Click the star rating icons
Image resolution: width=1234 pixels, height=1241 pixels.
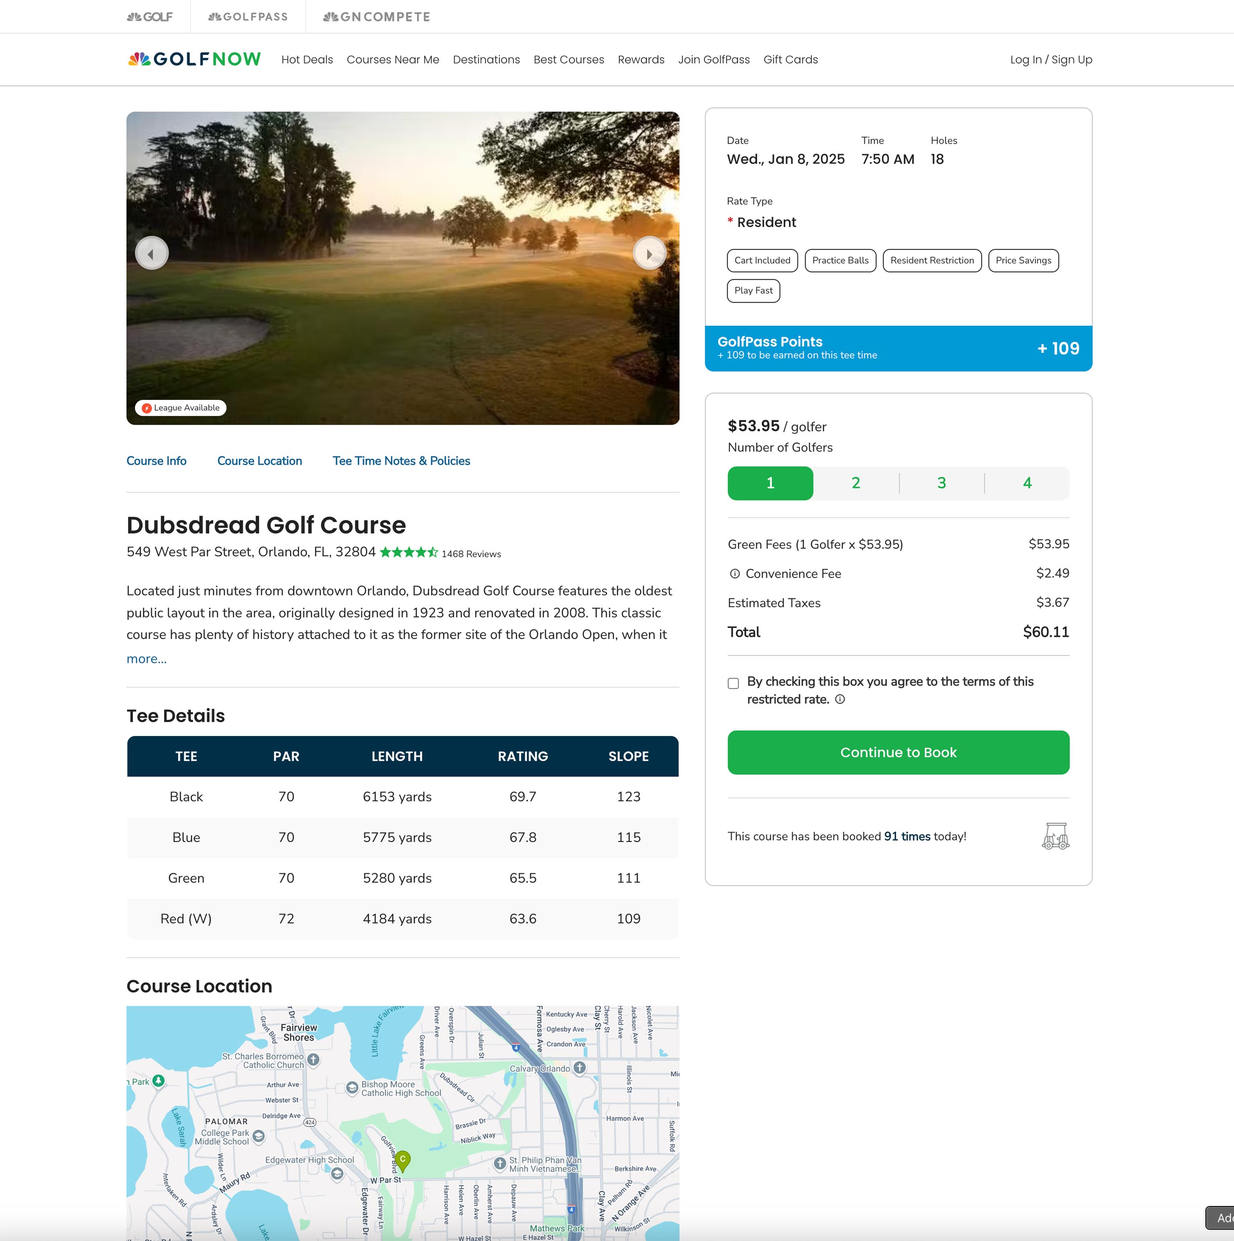(409, 552)
